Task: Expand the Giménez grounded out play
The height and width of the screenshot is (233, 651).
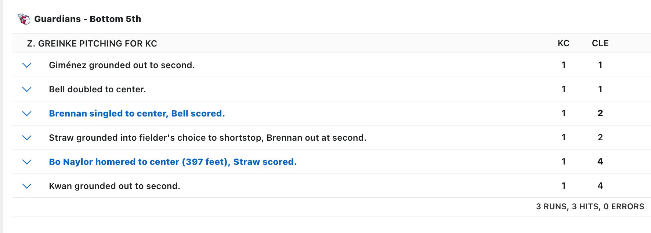Action: point(27,65)
